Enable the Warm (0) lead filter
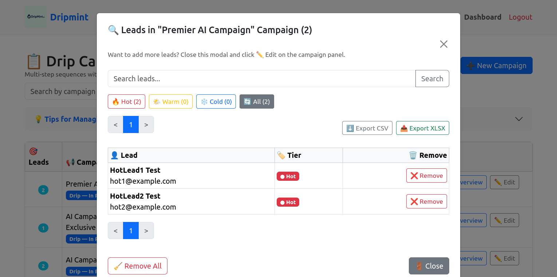Viewport: 557px width, 277px height. click(170, 101)
